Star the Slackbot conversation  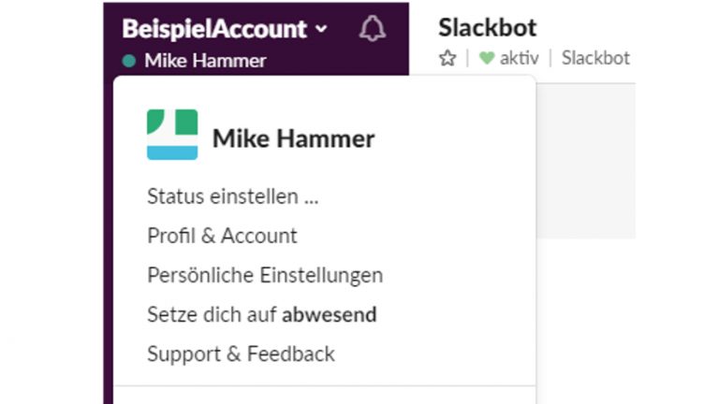[447, 58]
